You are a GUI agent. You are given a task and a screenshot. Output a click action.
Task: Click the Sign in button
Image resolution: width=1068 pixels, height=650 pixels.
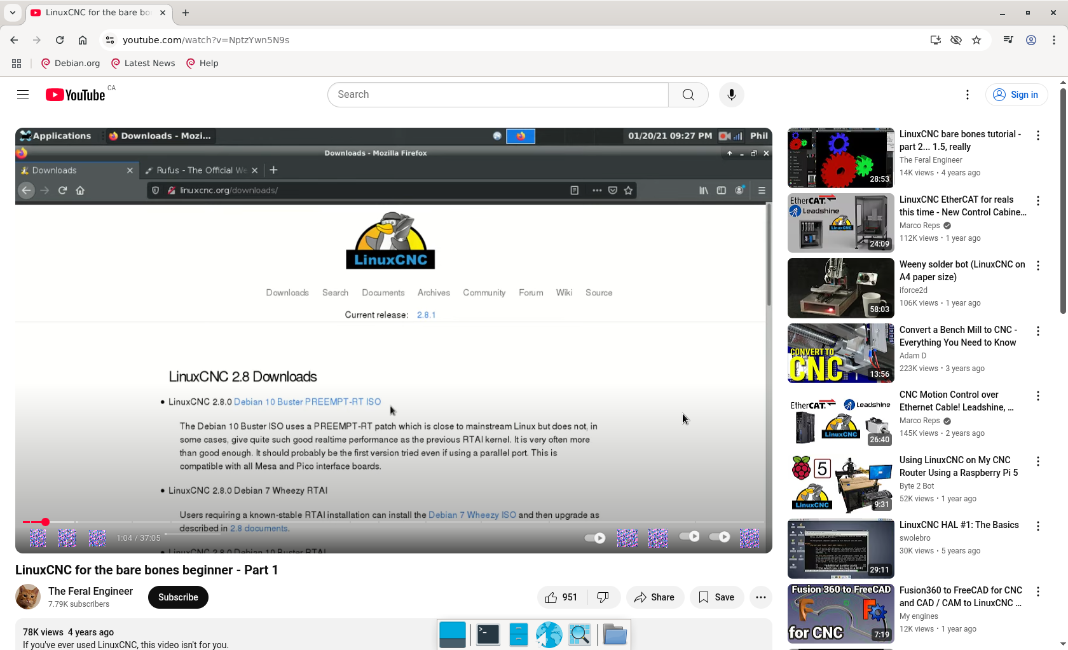click(x=1017, y=95)
